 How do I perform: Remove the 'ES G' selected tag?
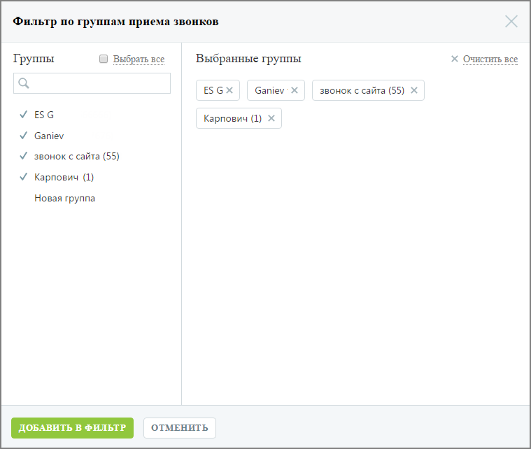[229, 90]
